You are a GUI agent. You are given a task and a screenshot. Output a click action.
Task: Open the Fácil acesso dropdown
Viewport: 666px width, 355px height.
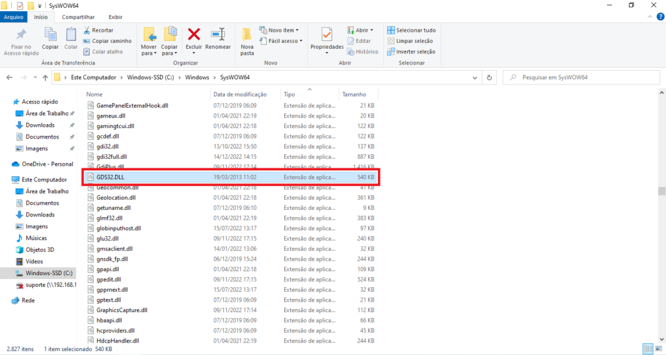(280, 41)
